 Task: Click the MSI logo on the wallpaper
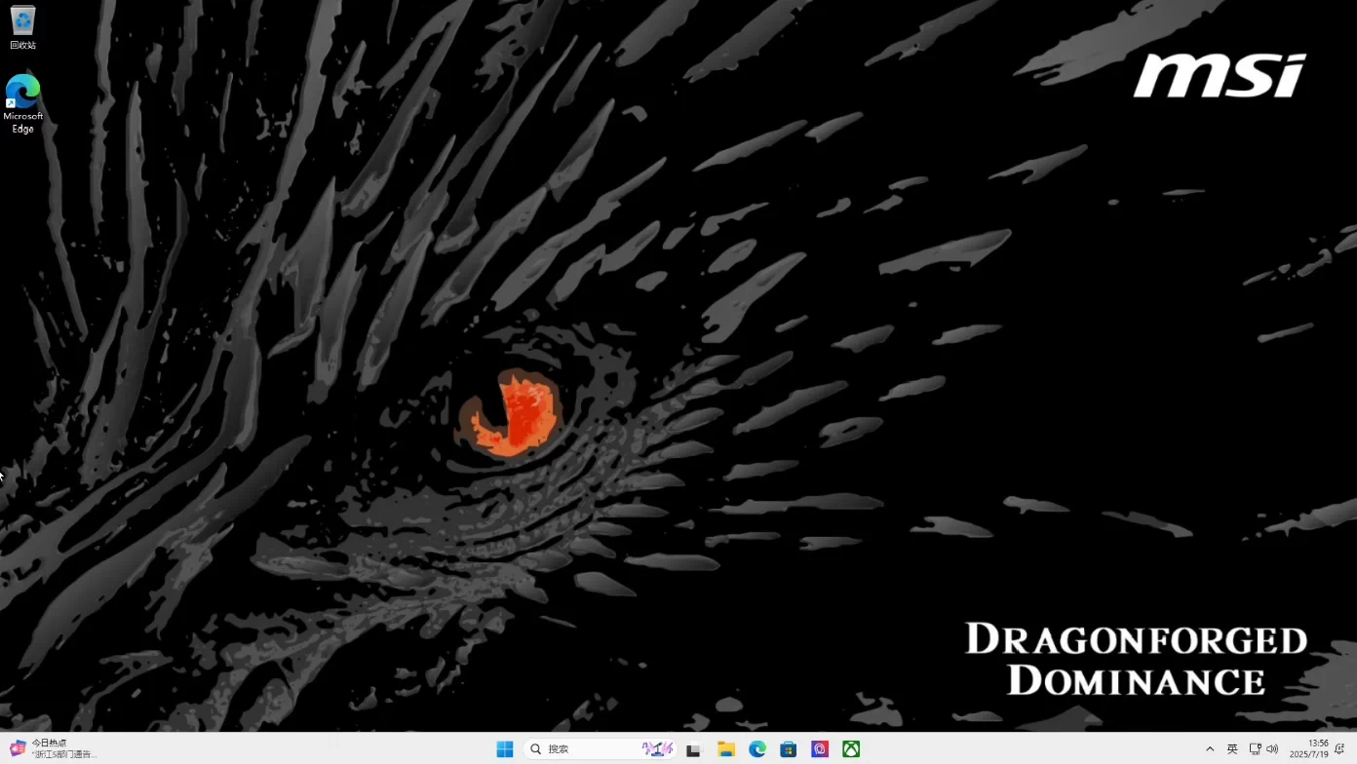(1219, 75)
